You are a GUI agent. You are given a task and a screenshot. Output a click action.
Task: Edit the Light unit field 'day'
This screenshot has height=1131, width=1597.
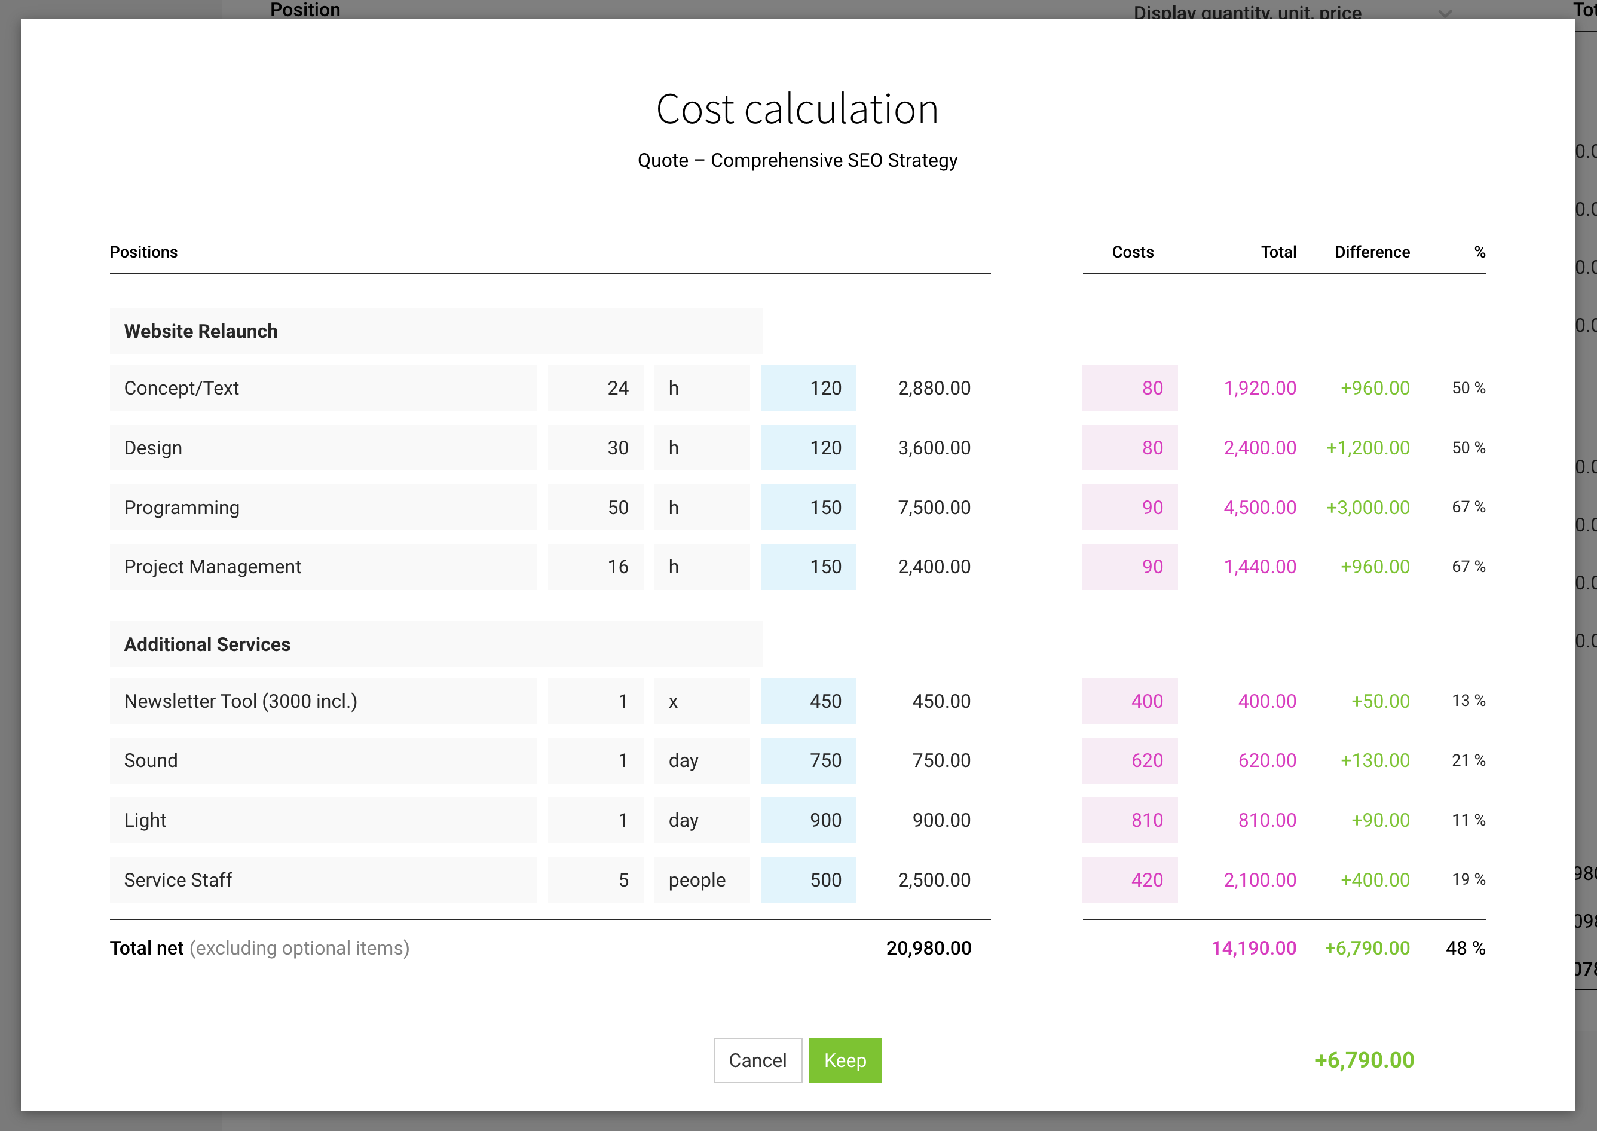point(702,820)
